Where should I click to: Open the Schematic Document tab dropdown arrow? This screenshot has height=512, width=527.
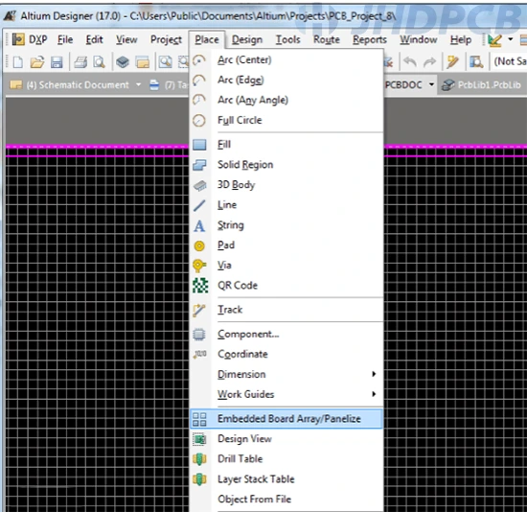139,84
